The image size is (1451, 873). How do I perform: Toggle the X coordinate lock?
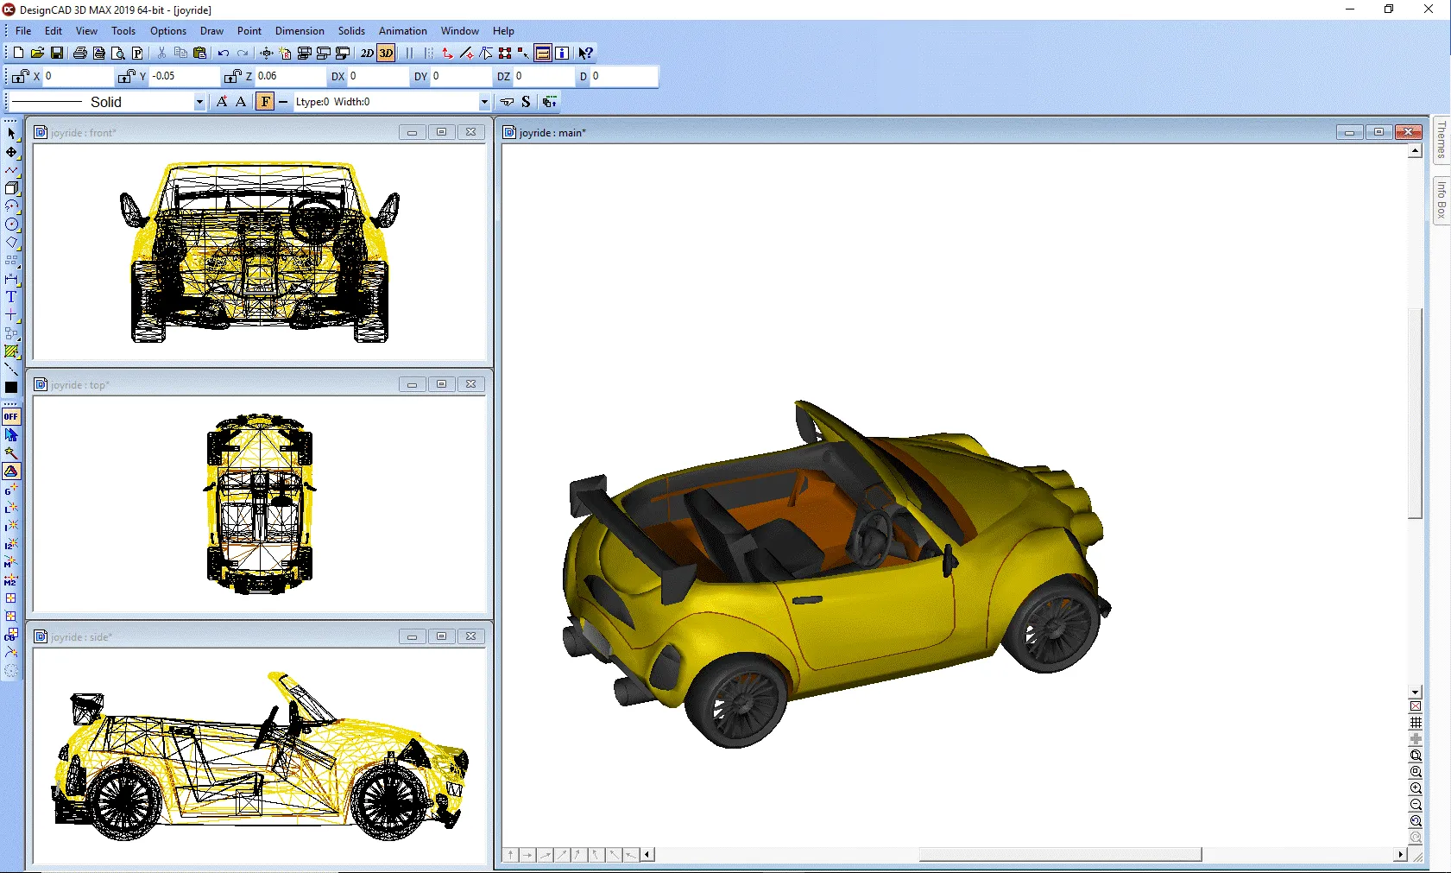(20, 77)
